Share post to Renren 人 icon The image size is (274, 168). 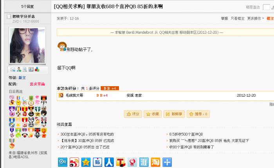pos(109,162)
